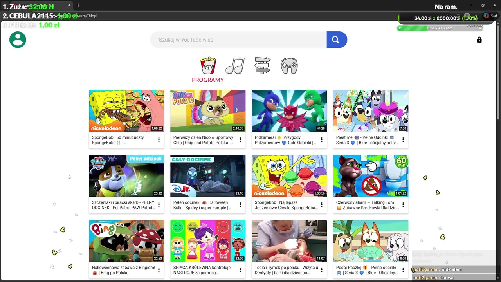Image resolution: width=501 pixels, height=282 pixels.
Task: Open options for Halloweenowa zabawa z Bingiem
Action: [x=159, y=270]
